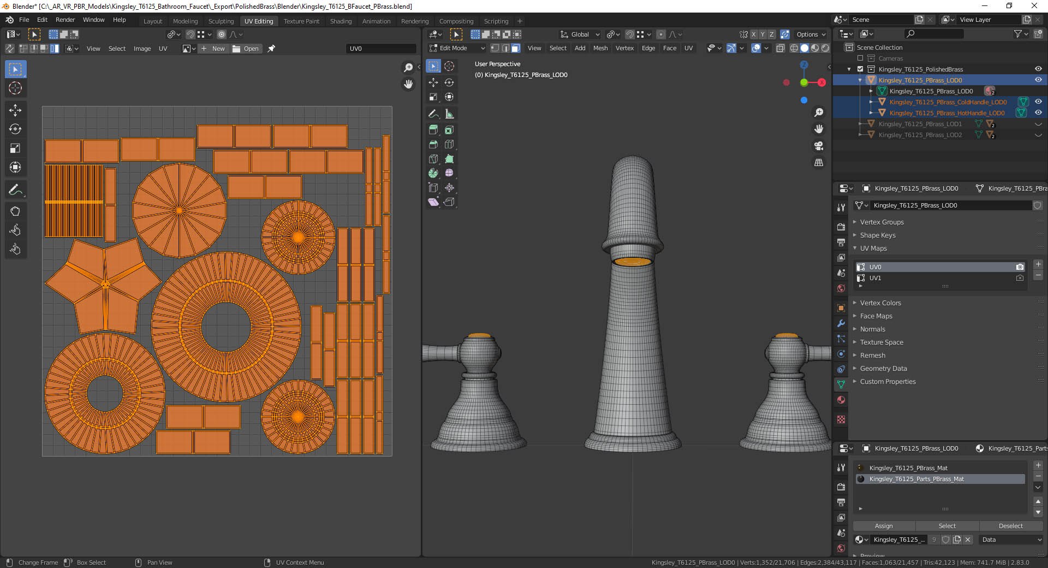The width and height of the screenshot is (1048, 568).
Task: Toggle camera view in the 3D viewport
Action: (x=819, y=146)
